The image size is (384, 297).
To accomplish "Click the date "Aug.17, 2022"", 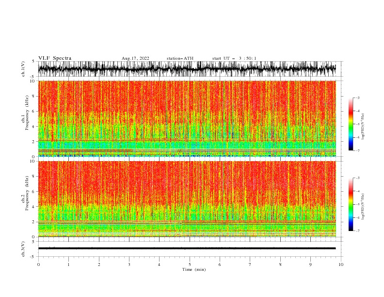I will coord(135,58).
